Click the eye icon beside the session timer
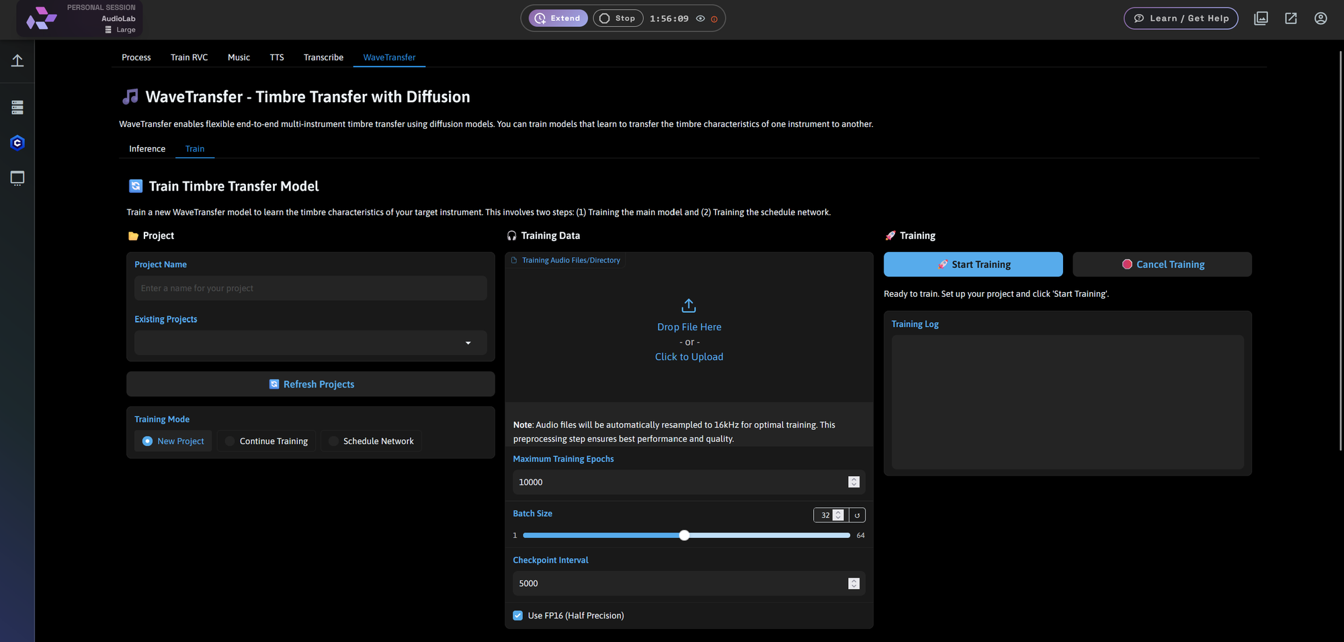The height and width of the screenshot is (642, 1344). coord(700,19)
